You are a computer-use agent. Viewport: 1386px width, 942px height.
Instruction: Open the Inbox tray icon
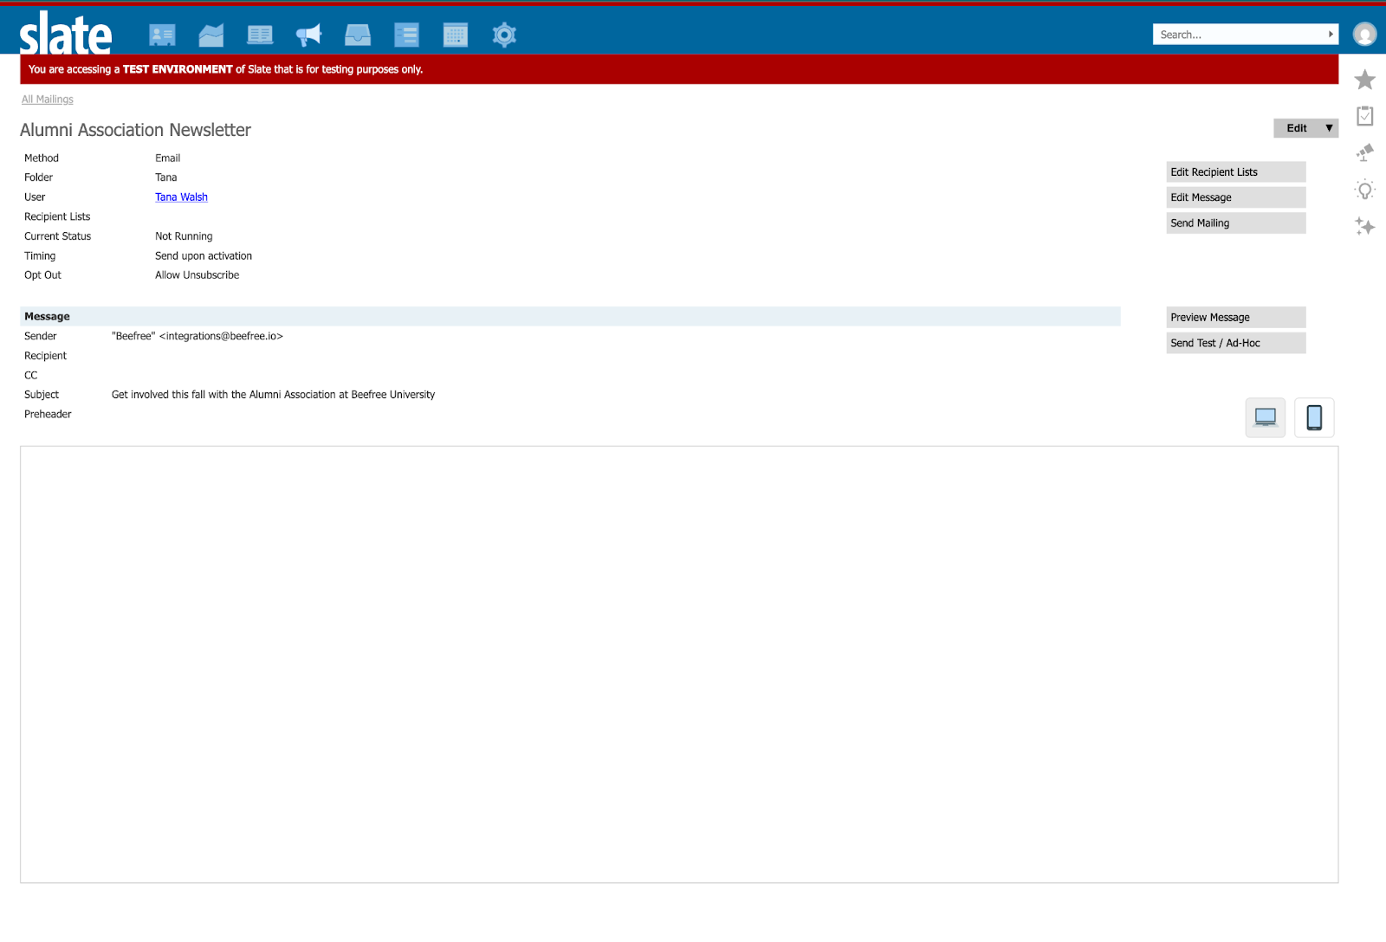(358, 35)
